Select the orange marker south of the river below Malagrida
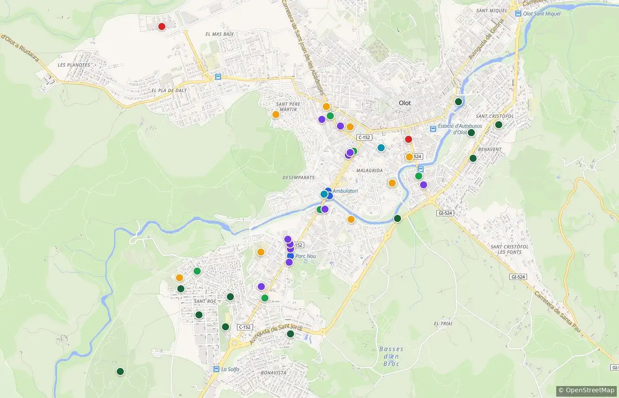619x398 pixels. [x=351, y=219]
